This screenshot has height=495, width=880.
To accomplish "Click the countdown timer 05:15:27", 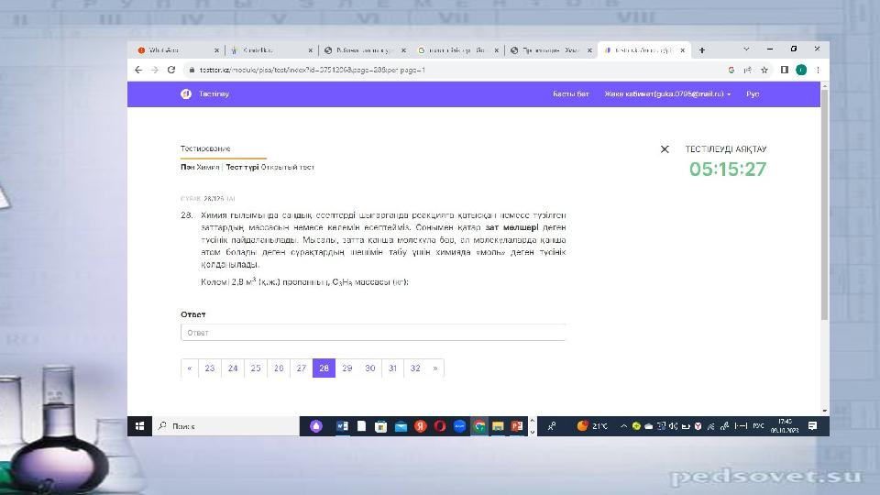I will tap(728, 169).
